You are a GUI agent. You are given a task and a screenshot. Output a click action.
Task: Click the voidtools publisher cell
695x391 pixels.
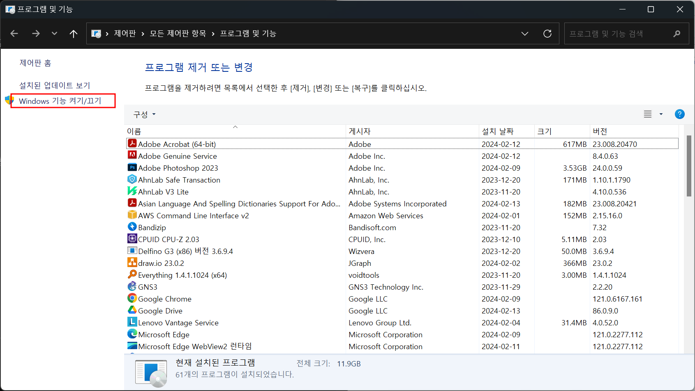point(364,275)
